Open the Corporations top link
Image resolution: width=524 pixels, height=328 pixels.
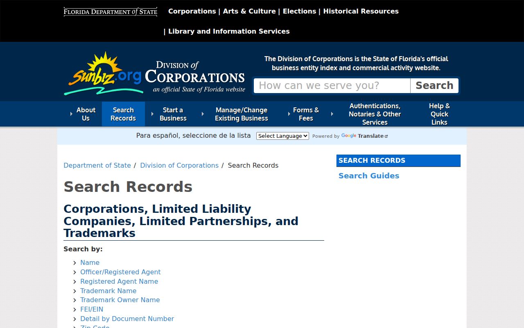tap(192, 11)
